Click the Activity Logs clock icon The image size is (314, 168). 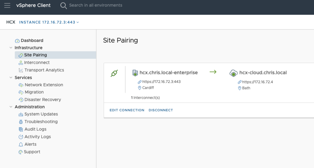click(x=21, y=137)
